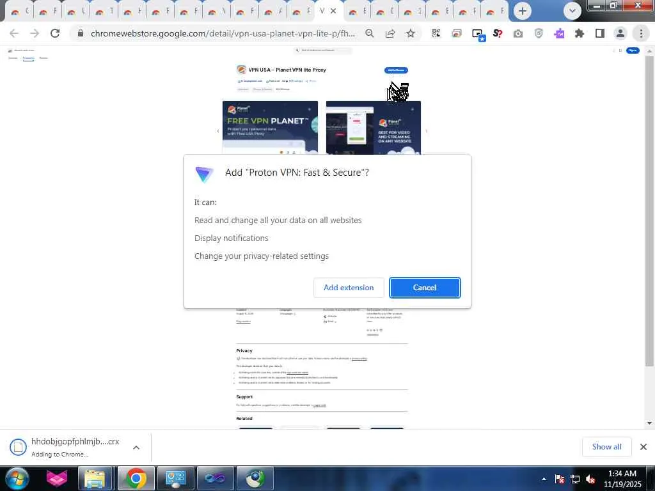Open the cast-style extension icon

(457, 33)
